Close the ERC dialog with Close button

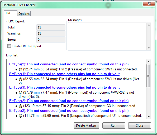coord(139,126)
